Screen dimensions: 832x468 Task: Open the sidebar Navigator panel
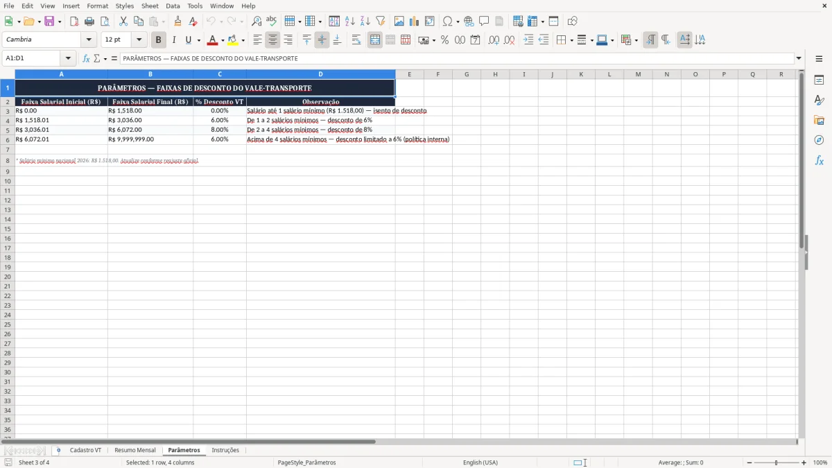click(x=819, y=140)
